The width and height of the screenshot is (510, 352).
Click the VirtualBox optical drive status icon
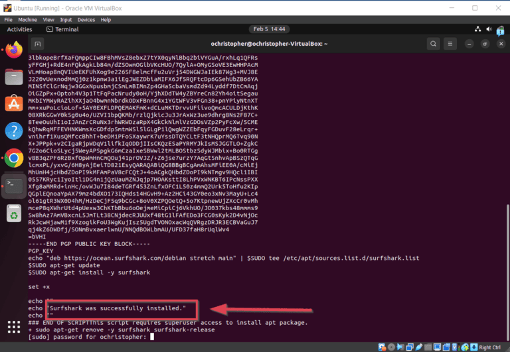pyautogui.click(x=391, y=347)
